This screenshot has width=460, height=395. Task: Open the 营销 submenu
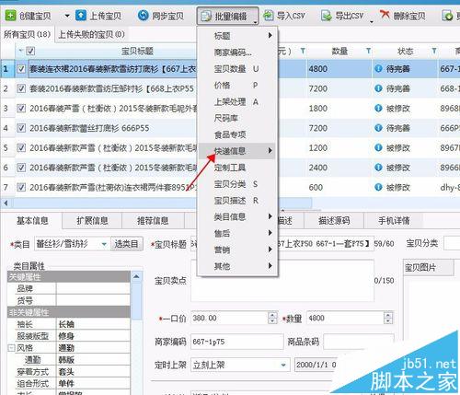pos(237,250)
